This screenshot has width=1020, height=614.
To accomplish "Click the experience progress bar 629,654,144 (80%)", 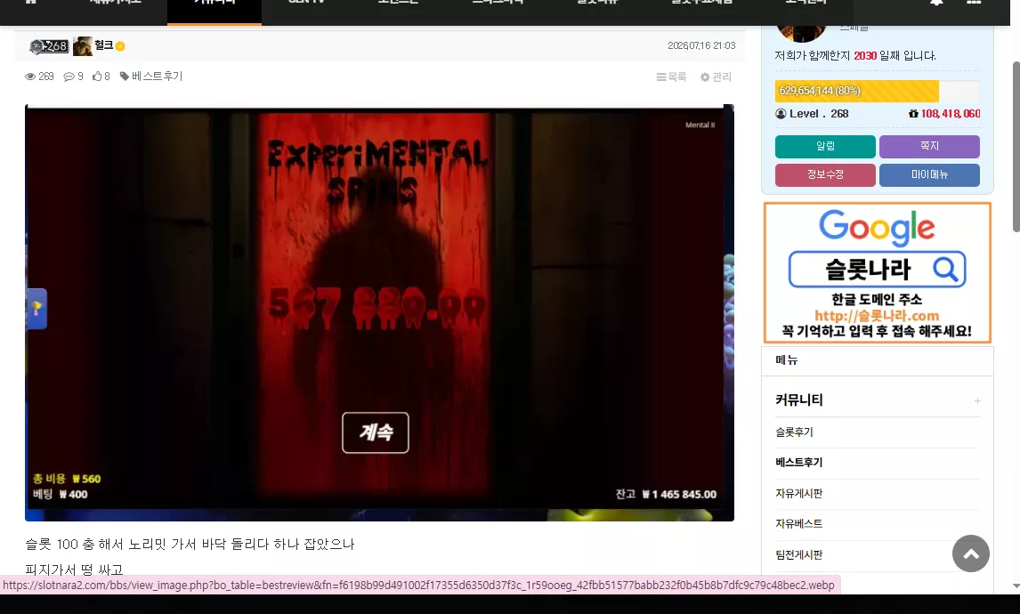I will [x=877, y=91].
